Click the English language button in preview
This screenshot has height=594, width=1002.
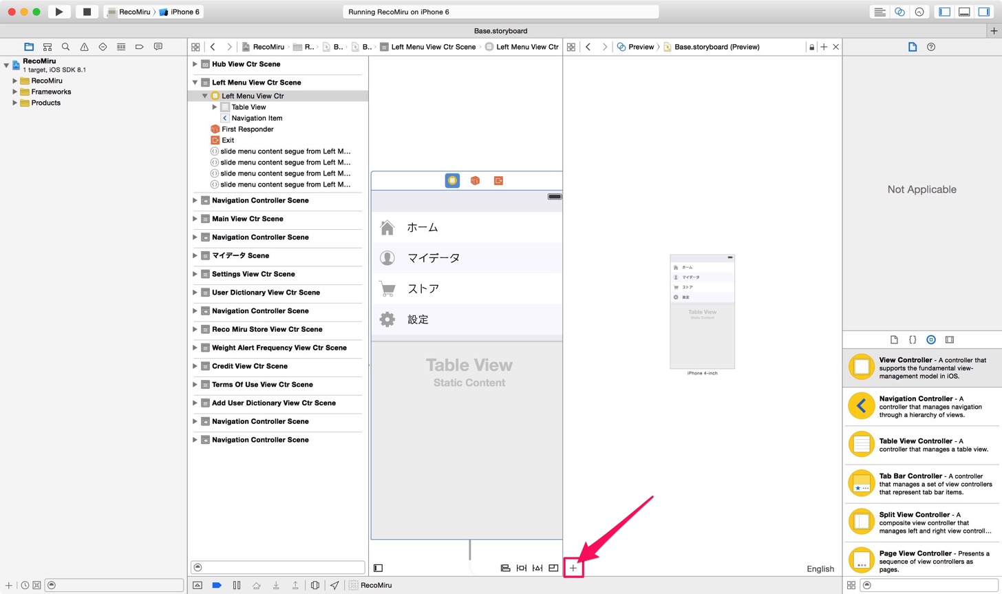(x=820, y=569)
